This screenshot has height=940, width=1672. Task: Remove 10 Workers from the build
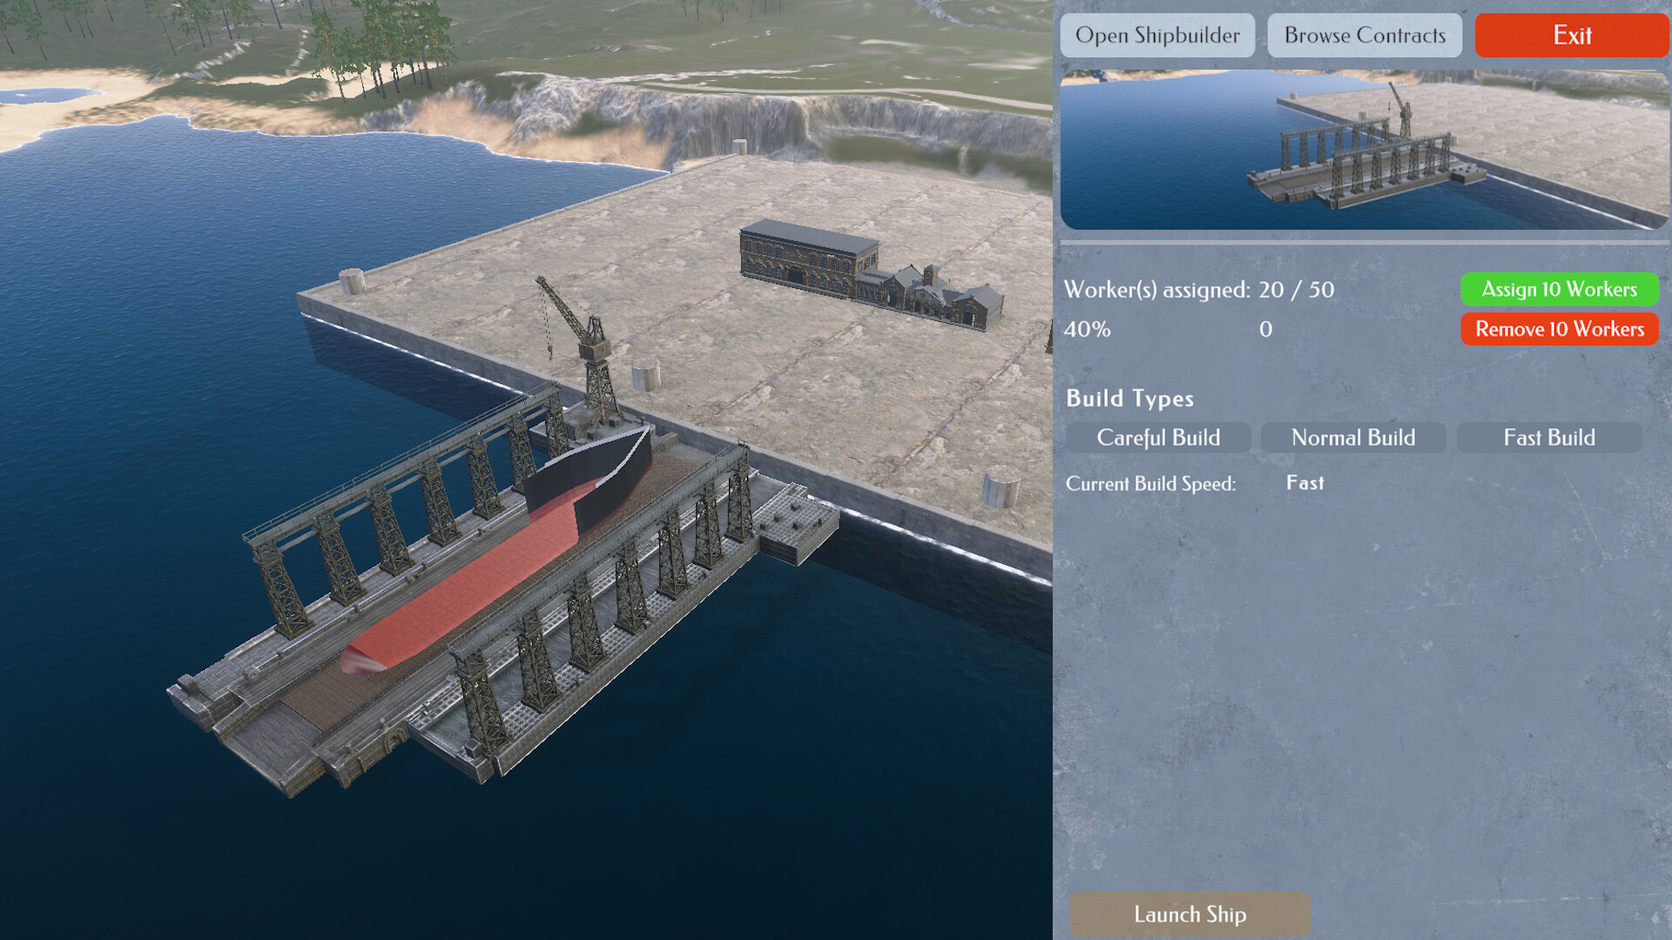(x=1559, y=329)
